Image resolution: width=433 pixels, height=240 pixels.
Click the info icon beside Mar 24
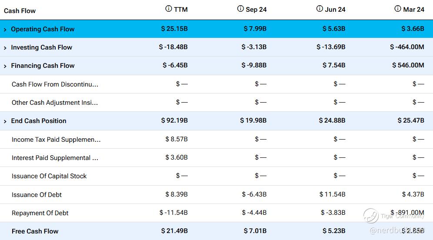click(398, 9)
